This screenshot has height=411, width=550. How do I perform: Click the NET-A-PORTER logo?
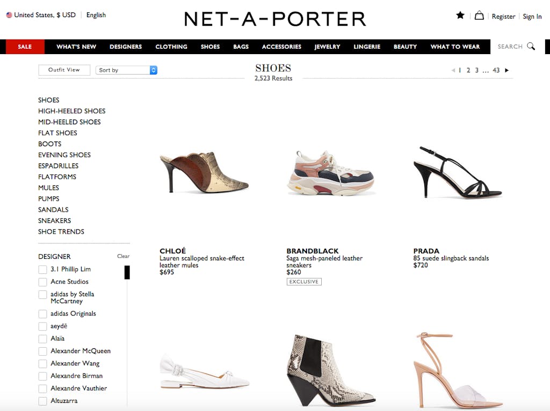pyautogui.click(x=275, y=19)
